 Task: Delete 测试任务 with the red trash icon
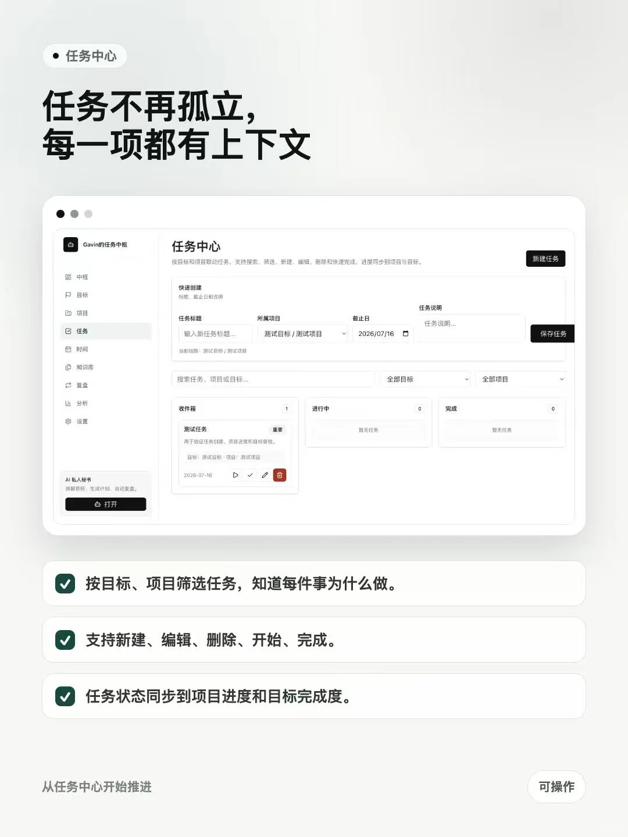pos(280,475)
